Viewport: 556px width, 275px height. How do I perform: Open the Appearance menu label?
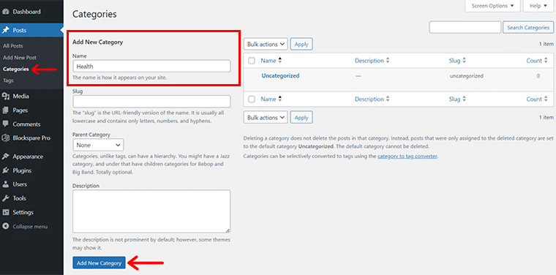28,157
